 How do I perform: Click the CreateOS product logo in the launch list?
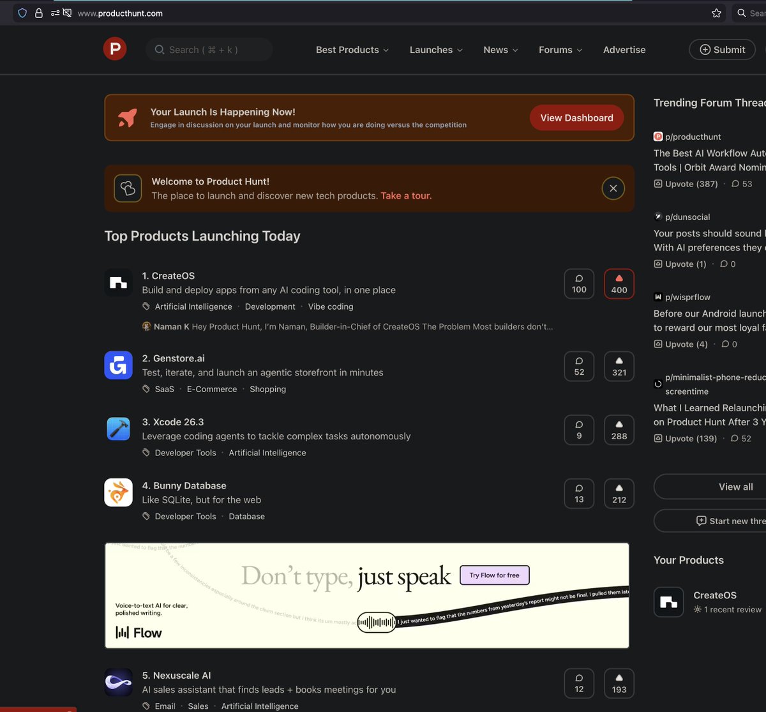[118, 283]
